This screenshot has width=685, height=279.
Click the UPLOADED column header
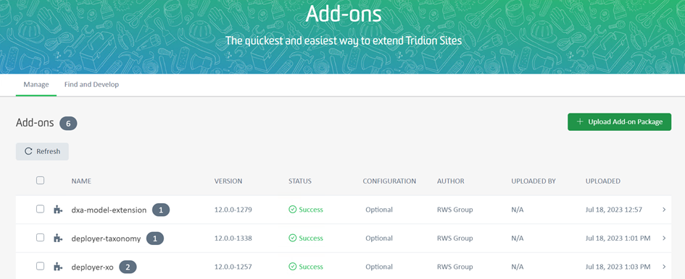coord(603,181)
